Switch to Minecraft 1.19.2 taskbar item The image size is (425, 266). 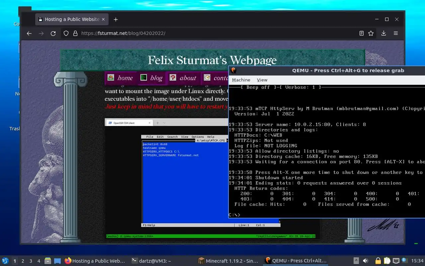(229, 261)
